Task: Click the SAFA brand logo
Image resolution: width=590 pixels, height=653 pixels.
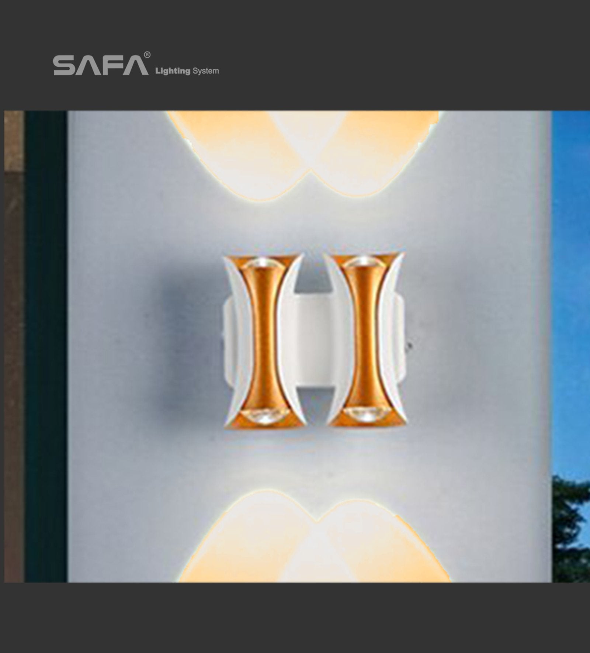Action: (101, 65)
